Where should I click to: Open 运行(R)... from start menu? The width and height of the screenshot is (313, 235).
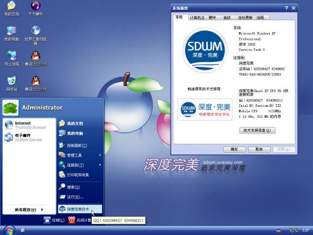click(80, 197)
